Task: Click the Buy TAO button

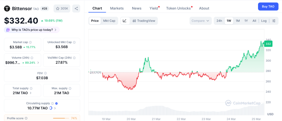Action: [x=268, y=7]
